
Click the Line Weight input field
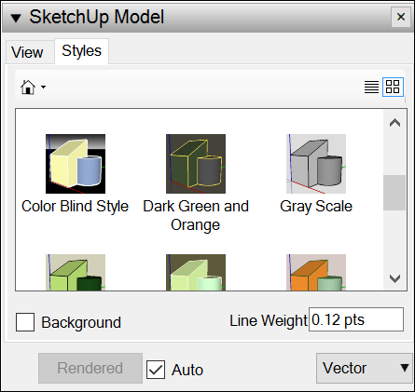(x=356, y=319)
